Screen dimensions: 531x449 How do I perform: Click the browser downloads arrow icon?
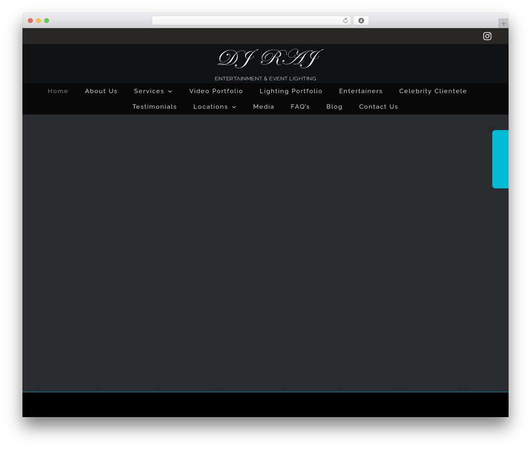pos(361,21)
